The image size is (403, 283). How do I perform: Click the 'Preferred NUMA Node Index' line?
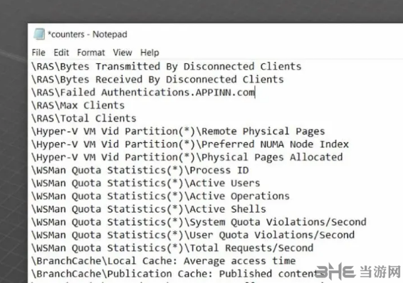pyautogui.click(x=190, y=144)
